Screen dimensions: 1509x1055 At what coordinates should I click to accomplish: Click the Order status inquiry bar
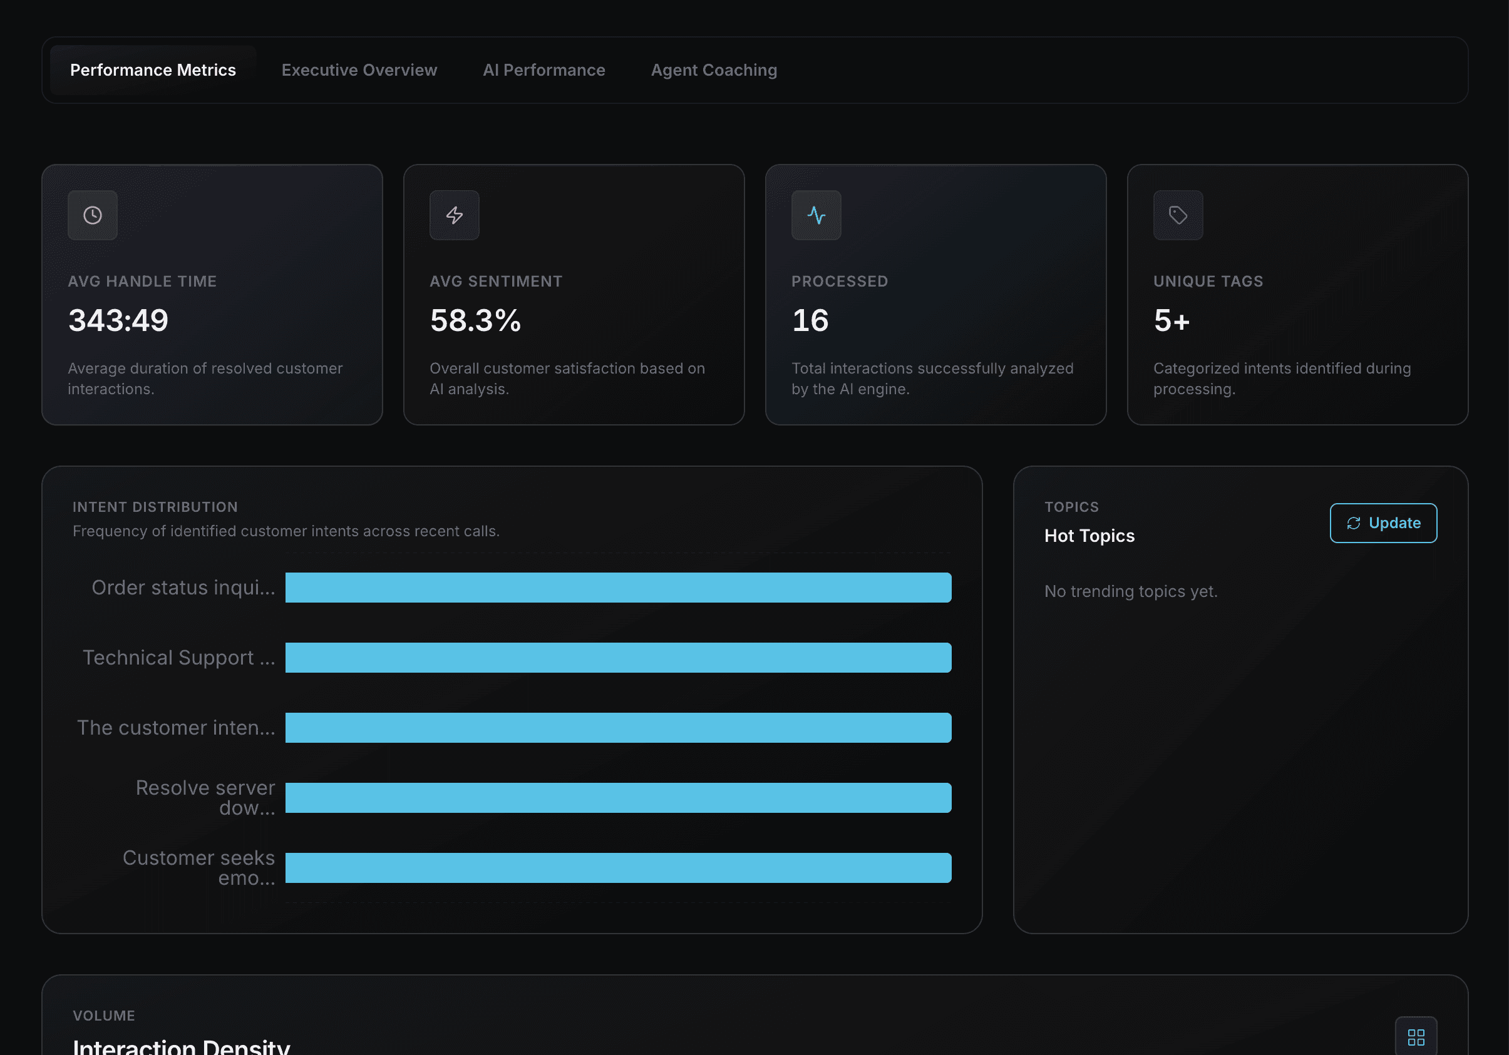click(x=618, y=588)
